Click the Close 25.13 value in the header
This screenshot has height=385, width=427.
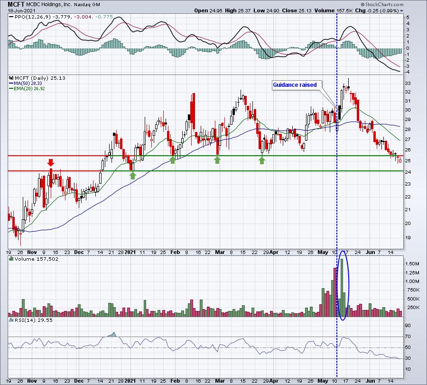297,10
